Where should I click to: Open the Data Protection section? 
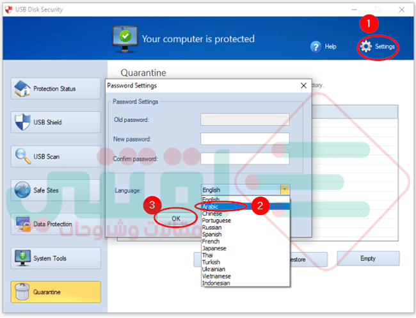pos(56,224)
